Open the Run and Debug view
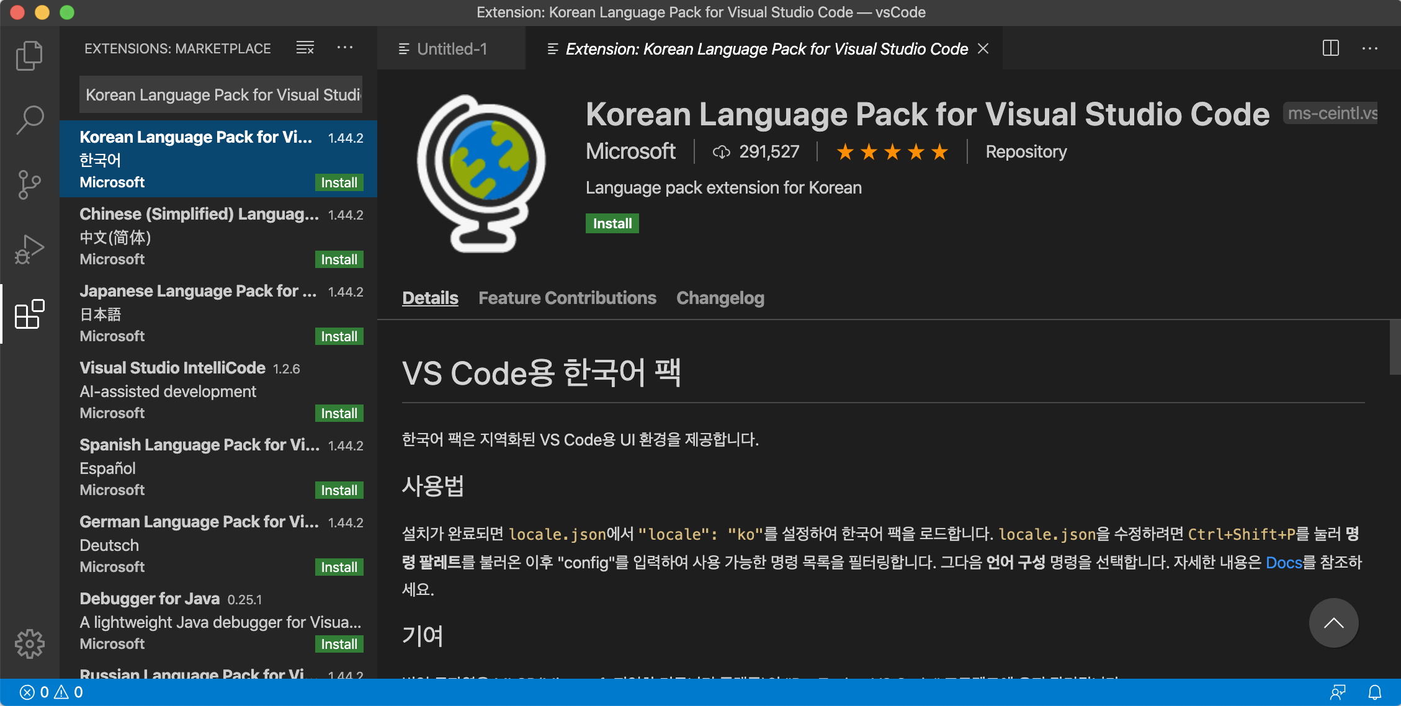 point(29,249)
